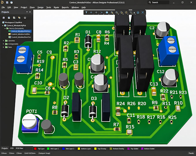Click the place component 3D block icon

pyautogui.click(x=107, y=12)
